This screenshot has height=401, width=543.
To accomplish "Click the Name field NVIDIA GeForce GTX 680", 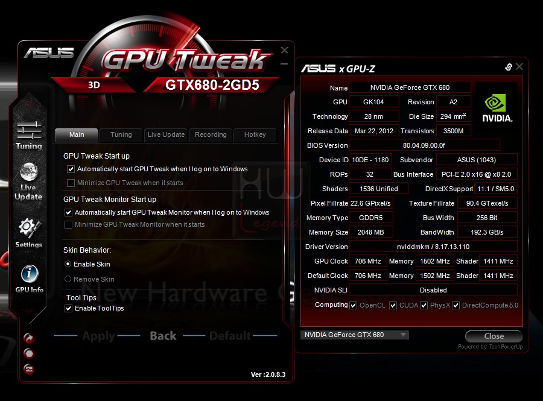I will coord(410,87).
